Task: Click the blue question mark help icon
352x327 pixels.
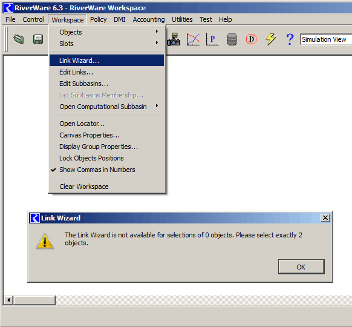Action: (x=290, y=39)
